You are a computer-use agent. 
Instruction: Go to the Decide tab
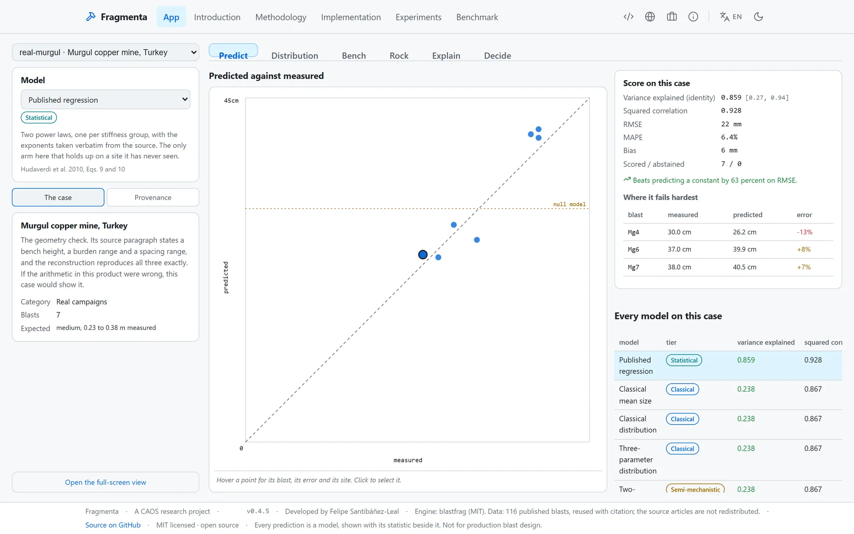[497, 56]
